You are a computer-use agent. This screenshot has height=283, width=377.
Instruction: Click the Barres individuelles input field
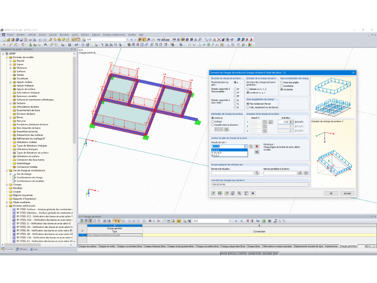tap(233, 173)
